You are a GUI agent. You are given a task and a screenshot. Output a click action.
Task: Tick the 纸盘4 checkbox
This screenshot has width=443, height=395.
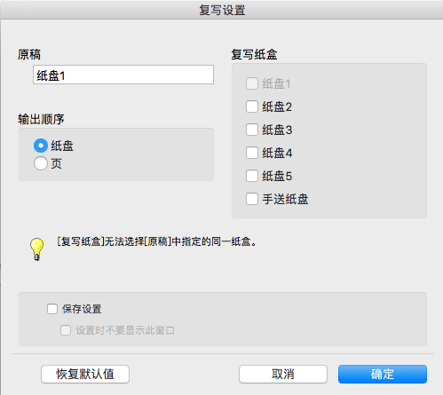point(252,153)
